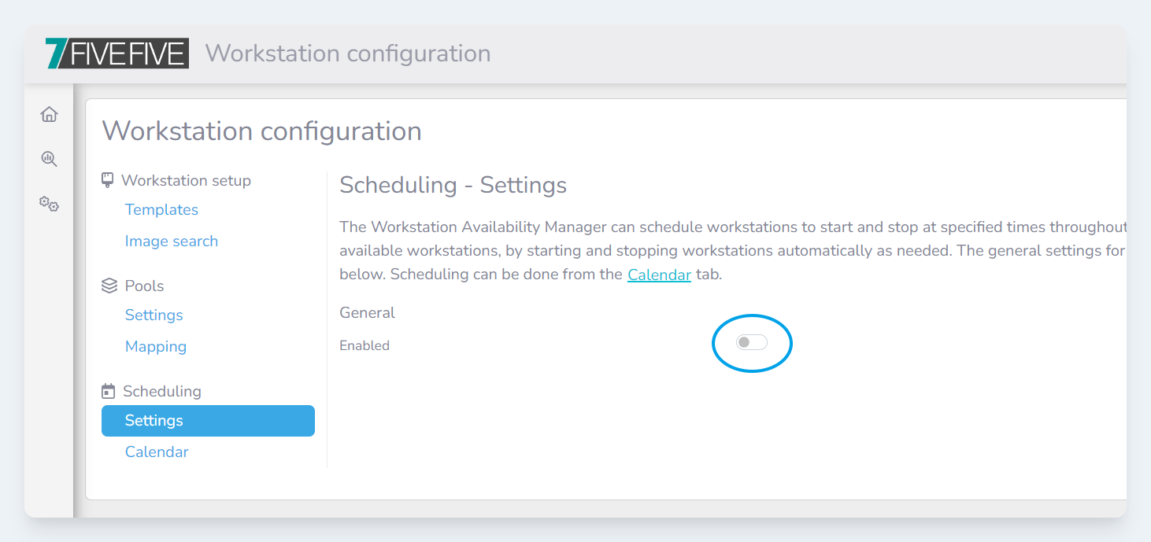Click the Enabled setting label
The height and width of the screenshot is (542, 1151).
pos(365,345)
